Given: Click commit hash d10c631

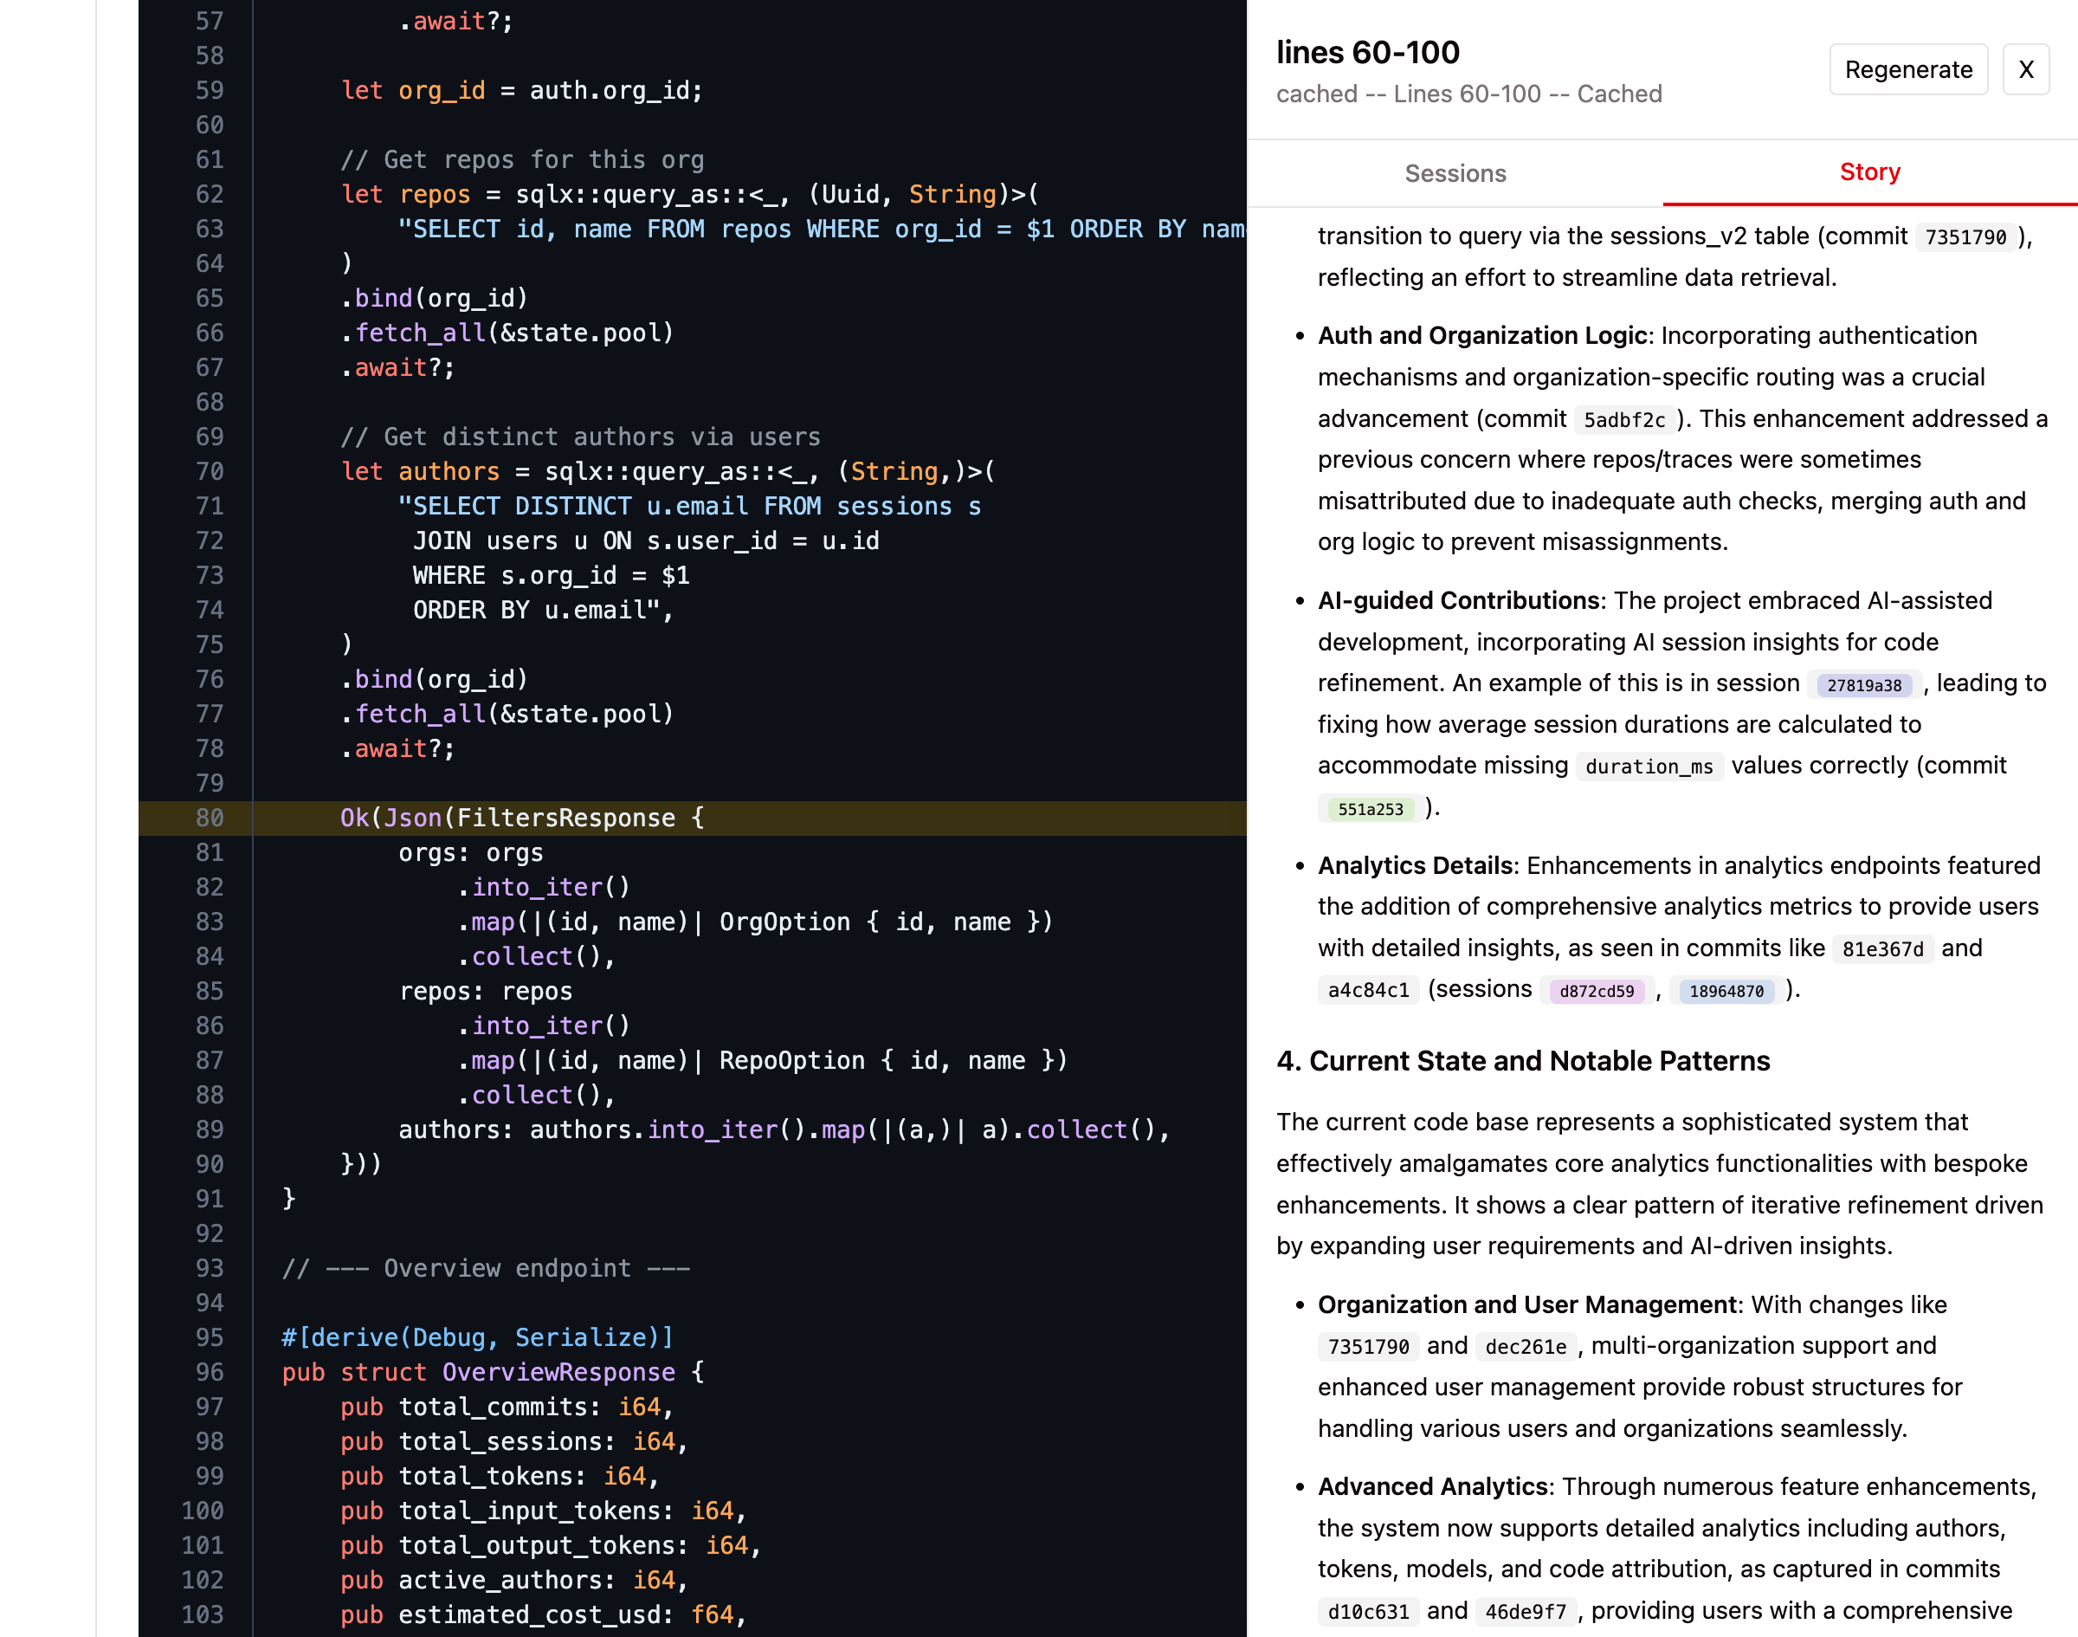Looking at the screenshot, I should (x=1368, y=1611).
